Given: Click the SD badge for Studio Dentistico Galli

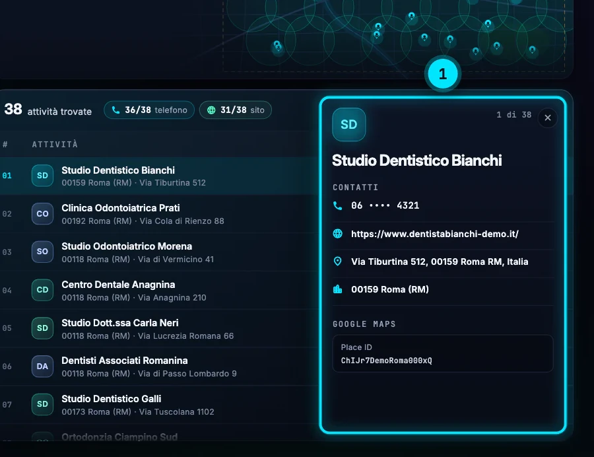Looking at the screenshot, I should click(42, 404).
